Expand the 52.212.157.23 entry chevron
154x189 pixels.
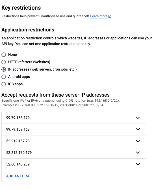(x=138, y=141)
